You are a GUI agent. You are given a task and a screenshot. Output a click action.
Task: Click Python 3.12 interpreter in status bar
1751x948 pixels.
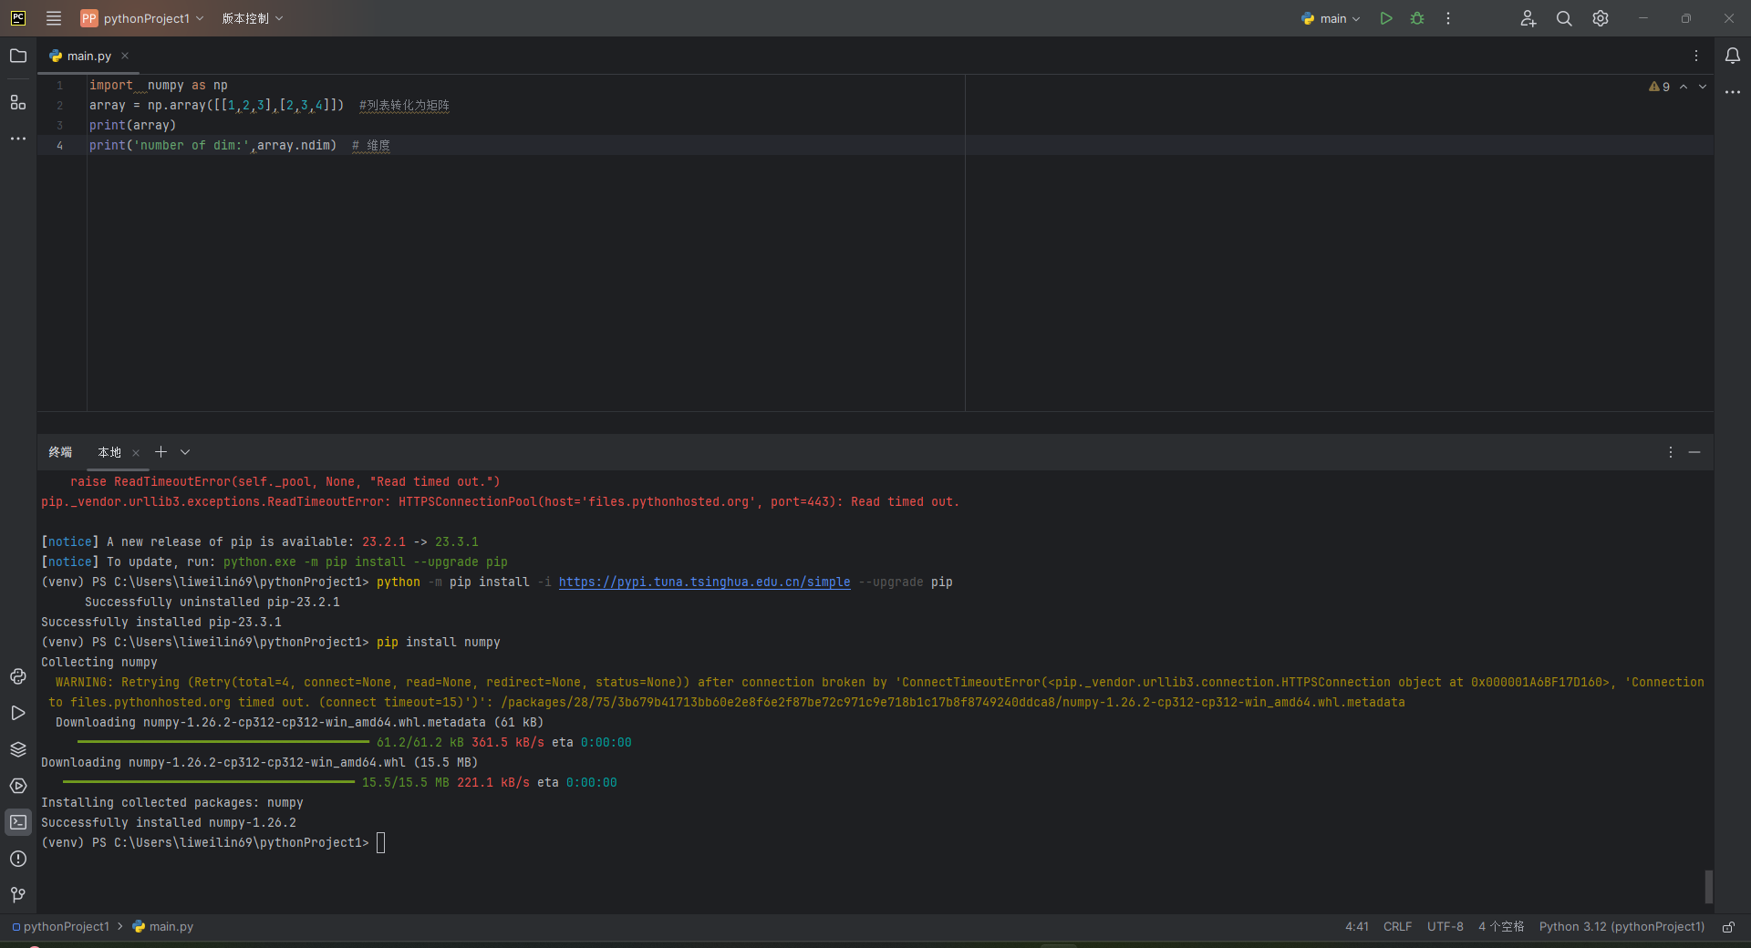pyautogui.click(x=1621, y=927)
